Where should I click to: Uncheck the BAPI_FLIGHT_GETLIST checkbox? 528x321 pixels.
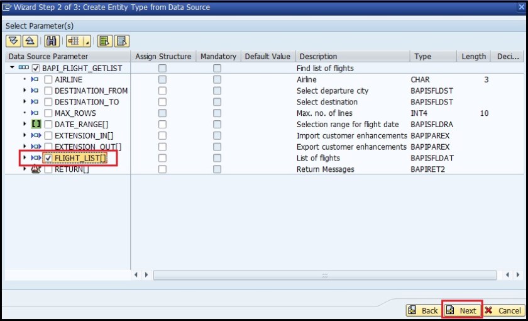36,69
